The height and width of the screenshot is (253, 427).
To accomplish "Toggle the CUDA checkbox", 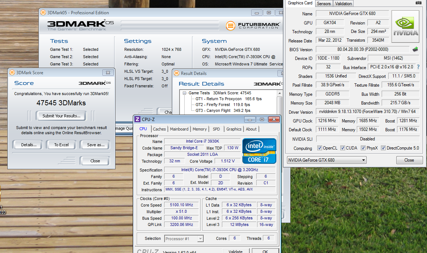I will click(x=343, y=148).
